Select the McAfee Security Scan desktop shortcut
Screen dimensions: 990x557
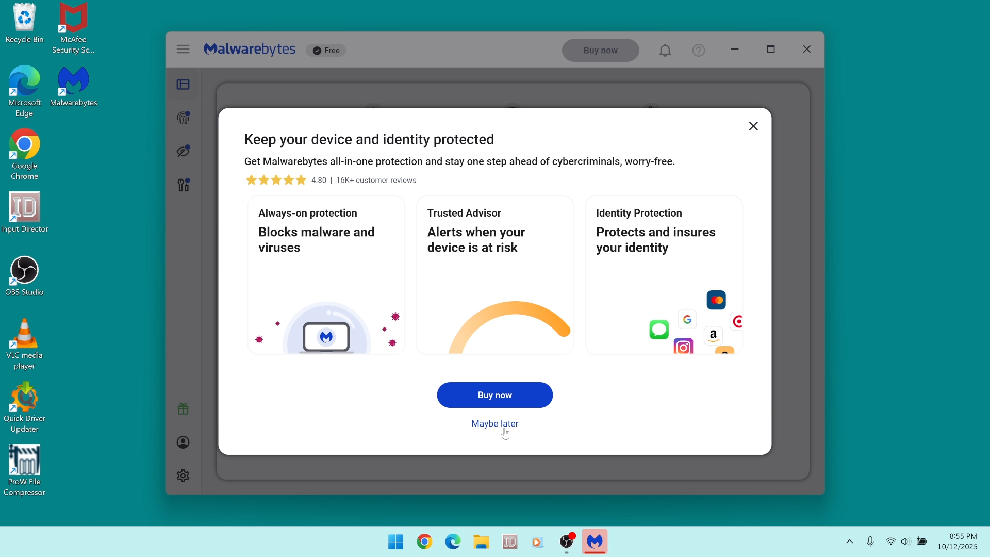[x=73, y=28]
